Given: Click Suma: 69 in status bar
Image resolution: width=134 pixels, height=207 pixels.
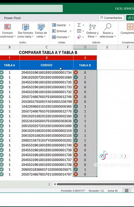Looking at the screenshot, I should 113,191.
